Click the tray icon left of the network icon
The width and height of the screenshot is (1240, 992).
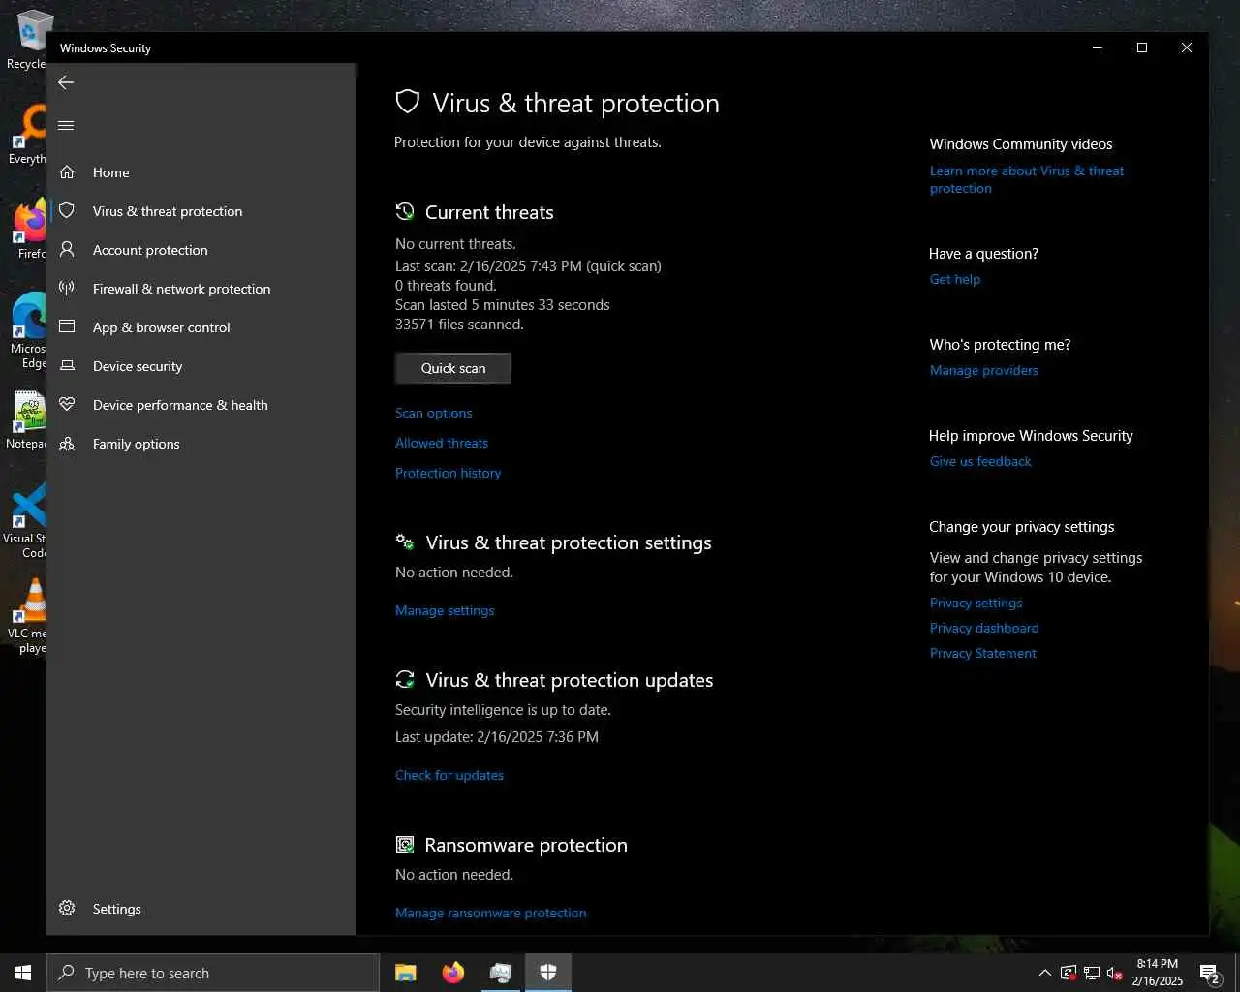coord(1069,973)
